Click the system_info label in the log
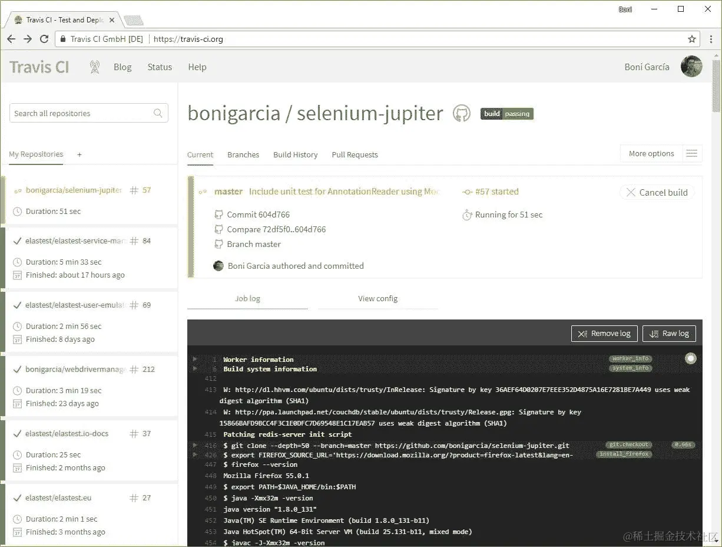Viewport: 722px width, 547px height. point(630,368)
